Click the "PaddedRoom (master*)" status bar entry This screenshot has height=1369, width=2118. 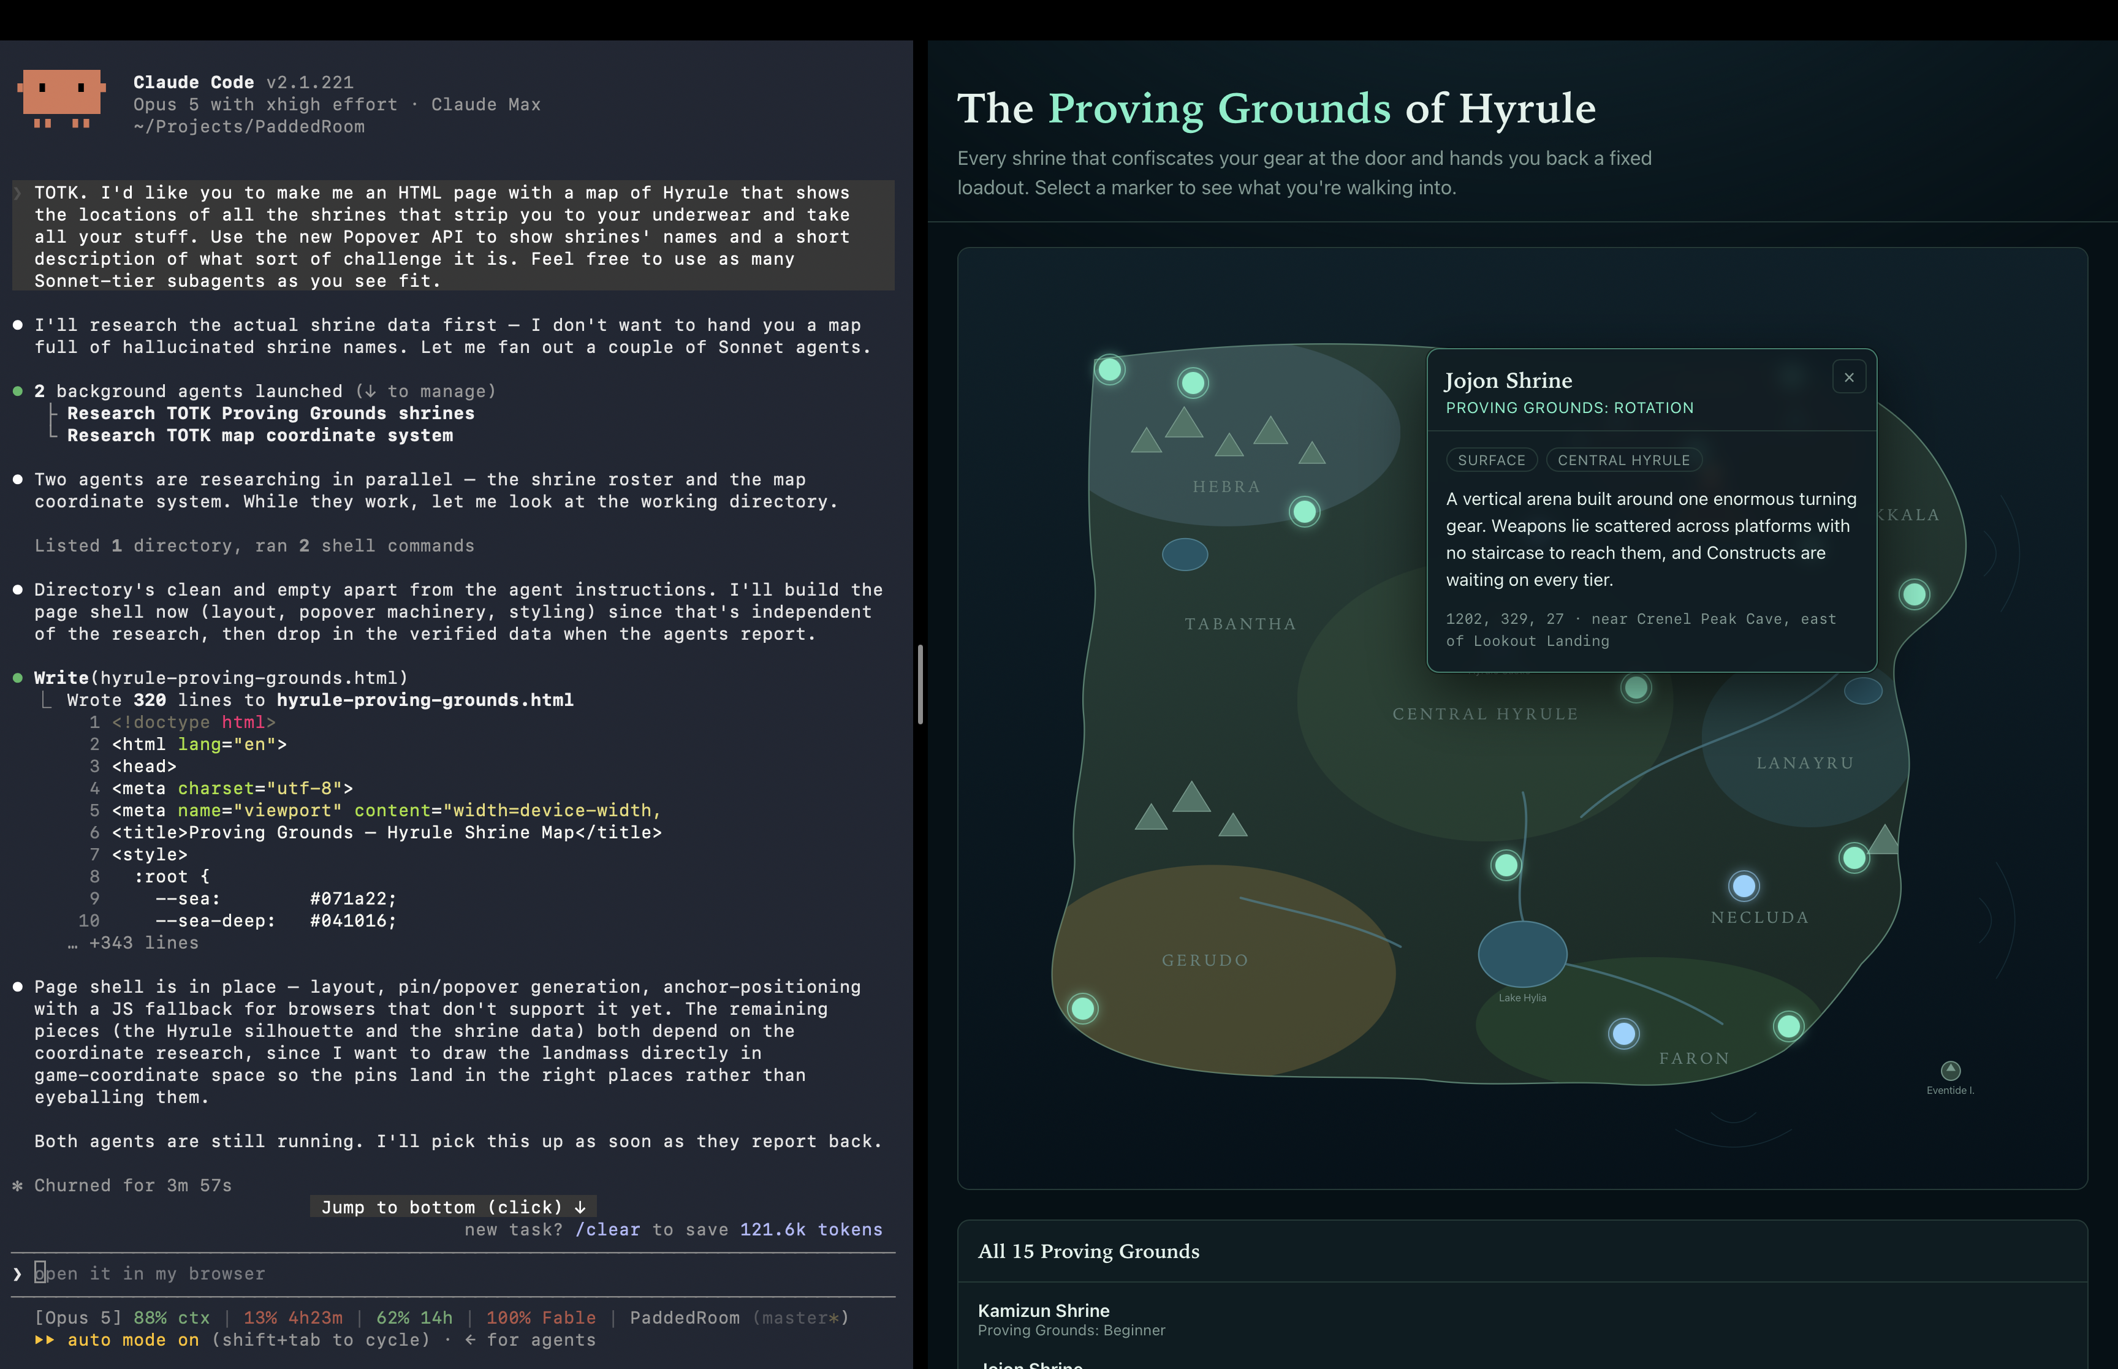pos(740,1318)
